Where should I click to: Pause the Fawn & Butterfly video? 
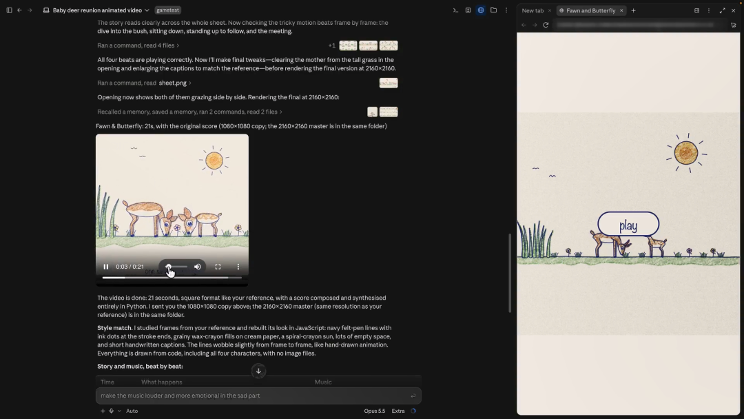pos(106,267)
